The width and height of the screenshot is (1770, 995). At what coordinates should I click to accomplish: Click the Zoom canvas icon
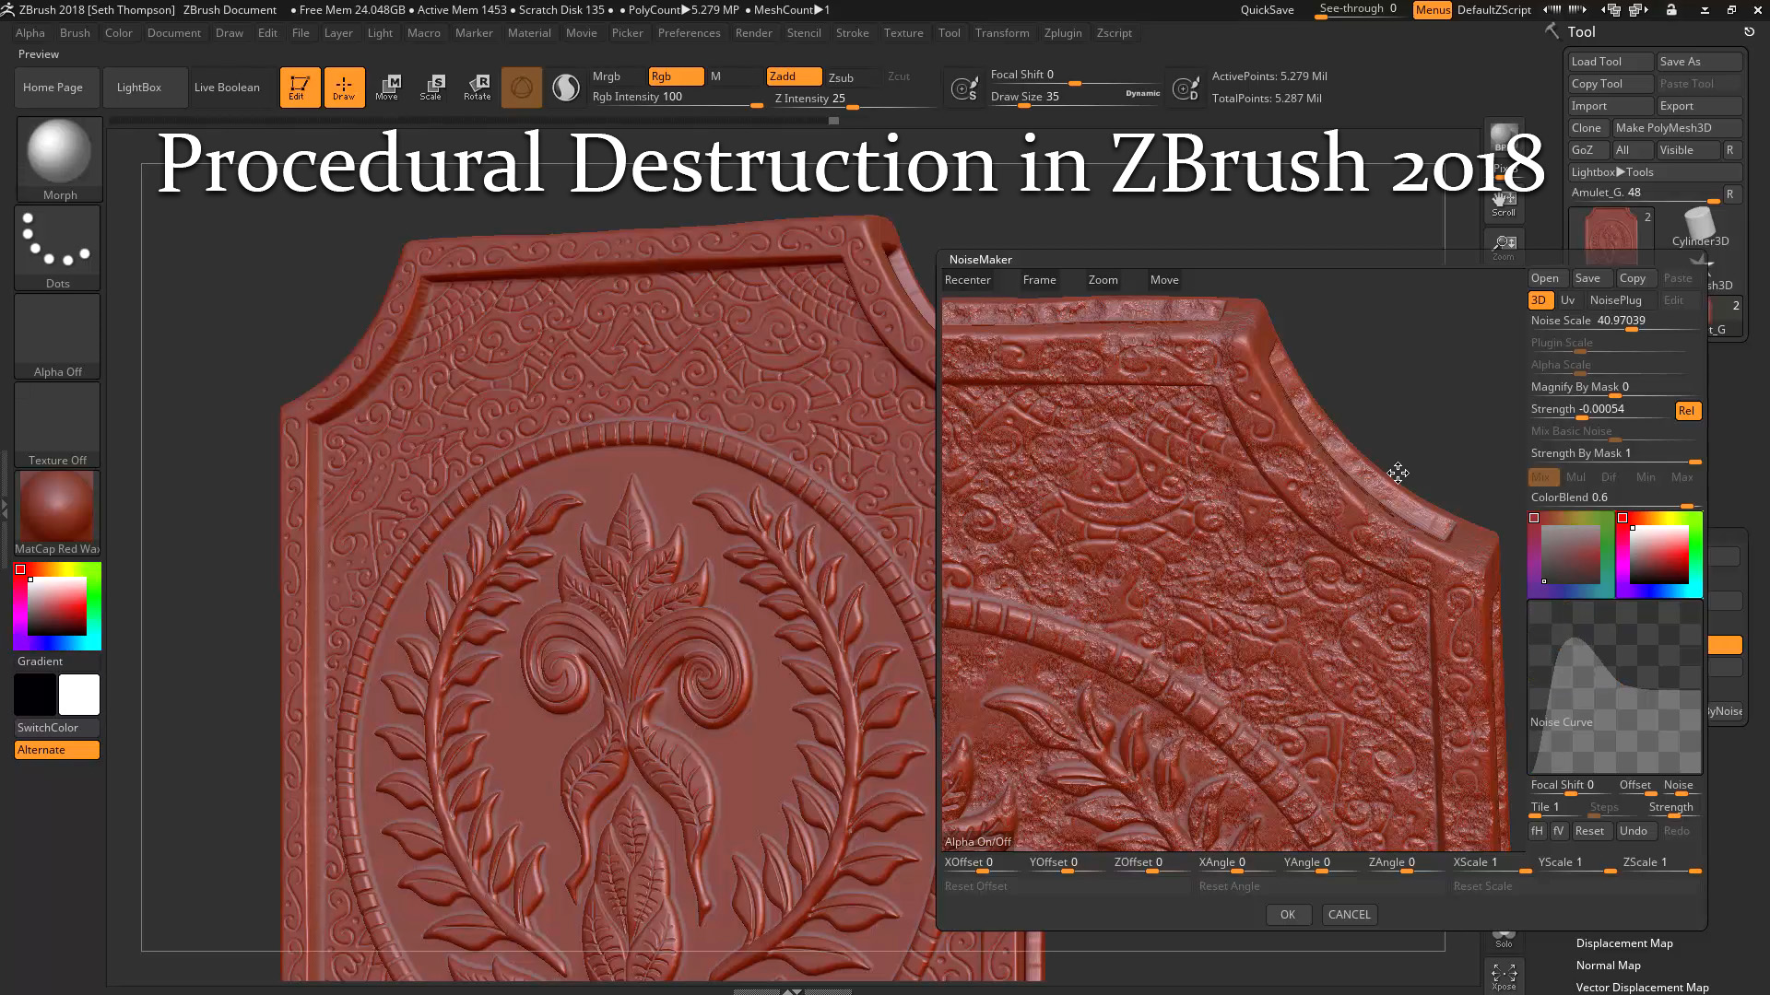tap(1504, 246)
